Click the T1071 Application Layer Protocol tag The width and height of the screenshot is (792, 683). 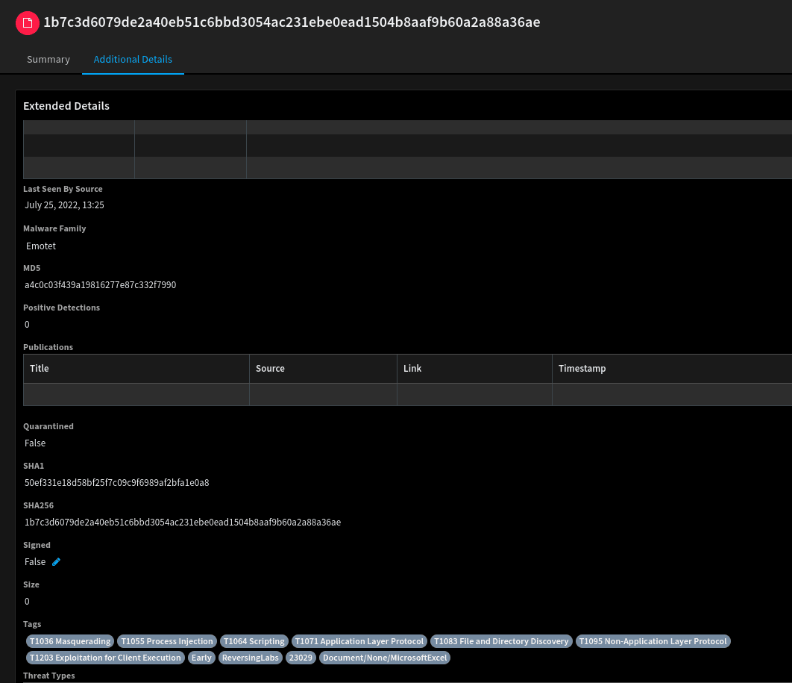[359, 640]
